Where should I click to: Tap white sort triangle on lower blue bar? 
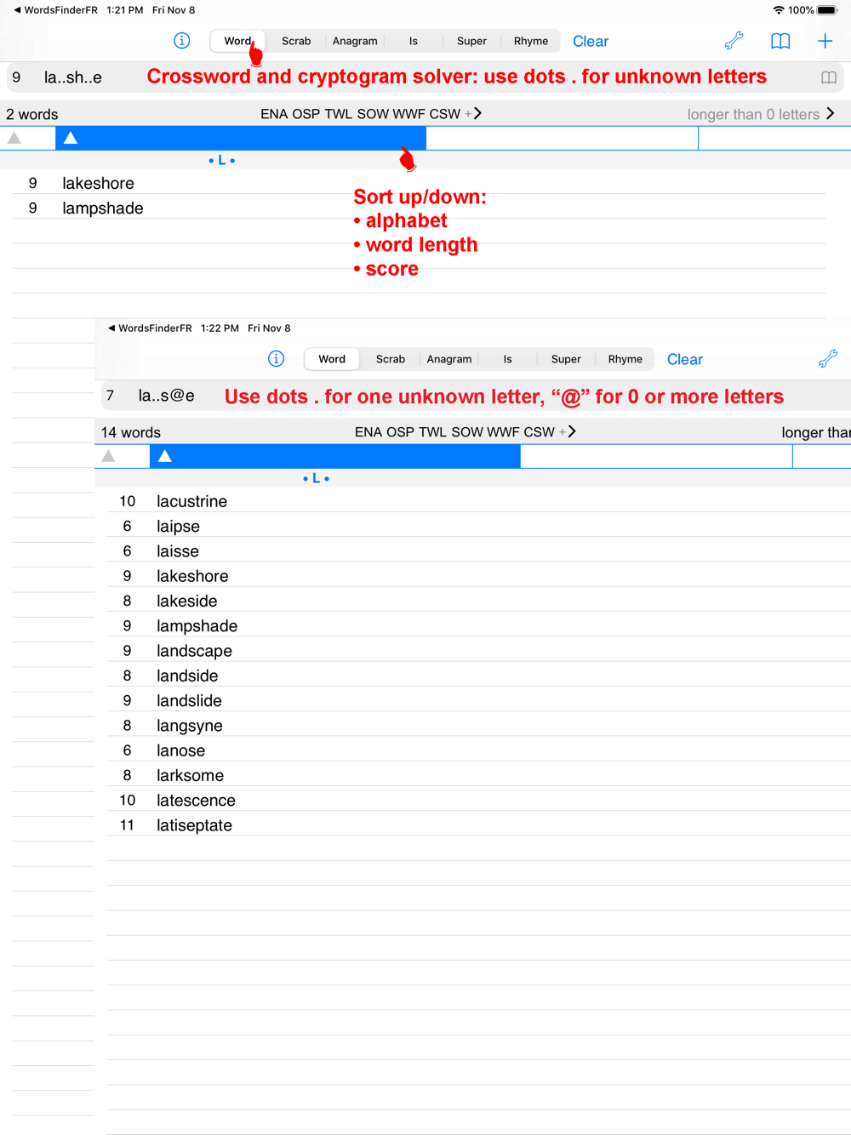pyautogui.click(x=165, y=456)
